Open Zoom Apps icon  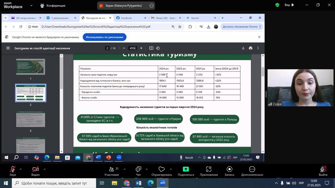click(209, 169)
